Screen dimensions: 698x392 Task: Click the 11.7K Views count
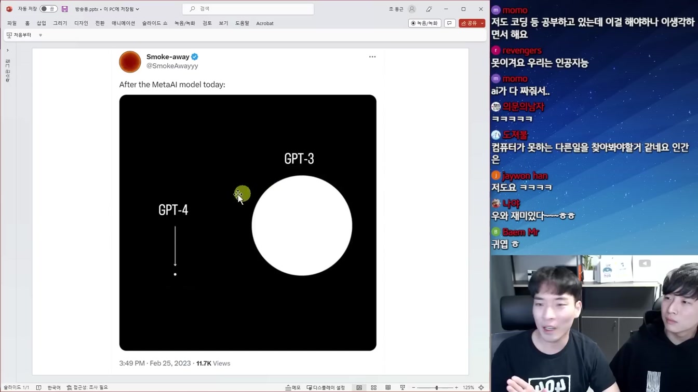tap(213, 363)
